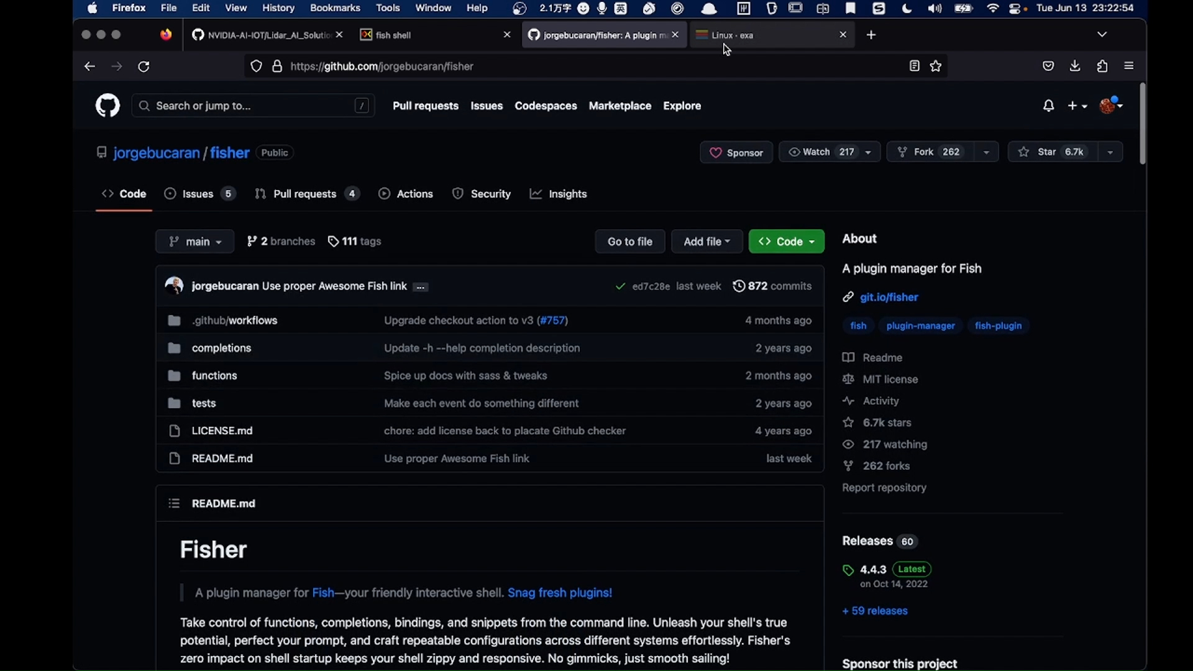Open GitHub home via Octocat logo
Screen dimensions: 1193x671
click(107, 106)
